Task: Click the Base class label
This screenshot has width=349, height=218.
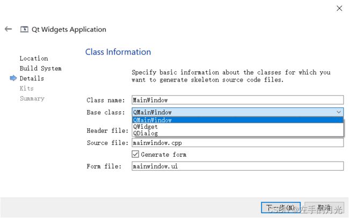Action: pos(106,112)
